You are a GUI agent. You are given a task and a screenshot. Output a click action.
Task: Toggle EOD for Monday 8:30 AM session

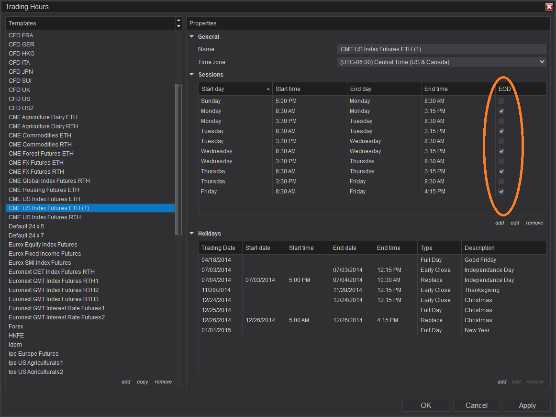(x=501, y=111)
